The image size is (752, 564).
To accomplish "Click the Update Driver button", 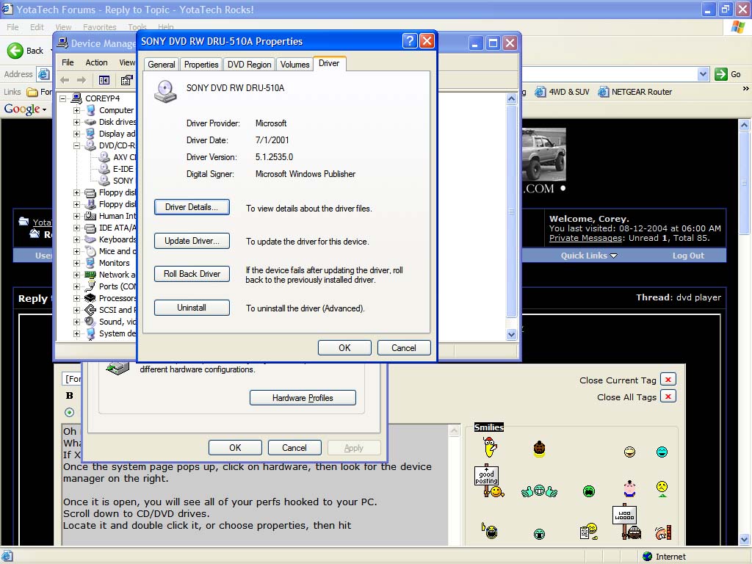I will click(192, 241).
